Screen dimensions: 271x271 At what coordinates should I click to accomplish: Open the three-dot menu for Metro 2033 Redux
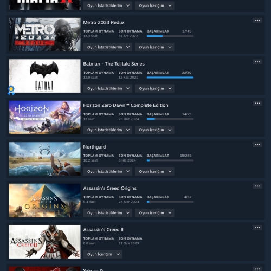click(x=257, y=20)
